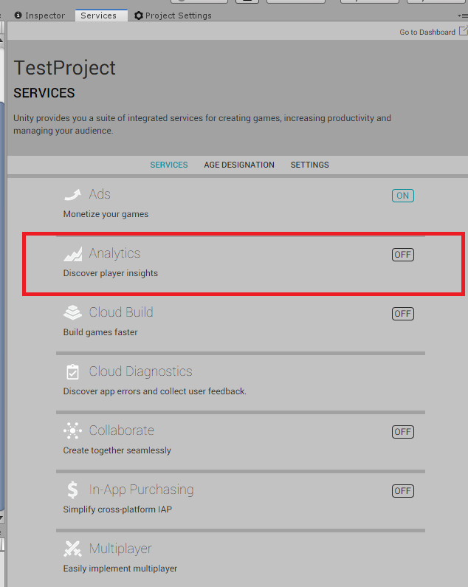This screenshot has width=468, height=587.
Task: Click the 'Discover player insights' description
Action: (x=111, y=273)
